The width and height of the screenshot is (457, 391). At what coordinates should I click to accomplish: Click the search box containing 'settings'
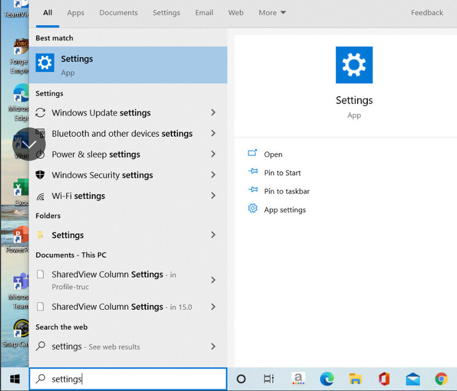click(x=128, y=379)
